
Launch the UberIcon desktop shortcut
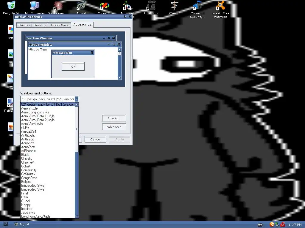tap(151, 8)
